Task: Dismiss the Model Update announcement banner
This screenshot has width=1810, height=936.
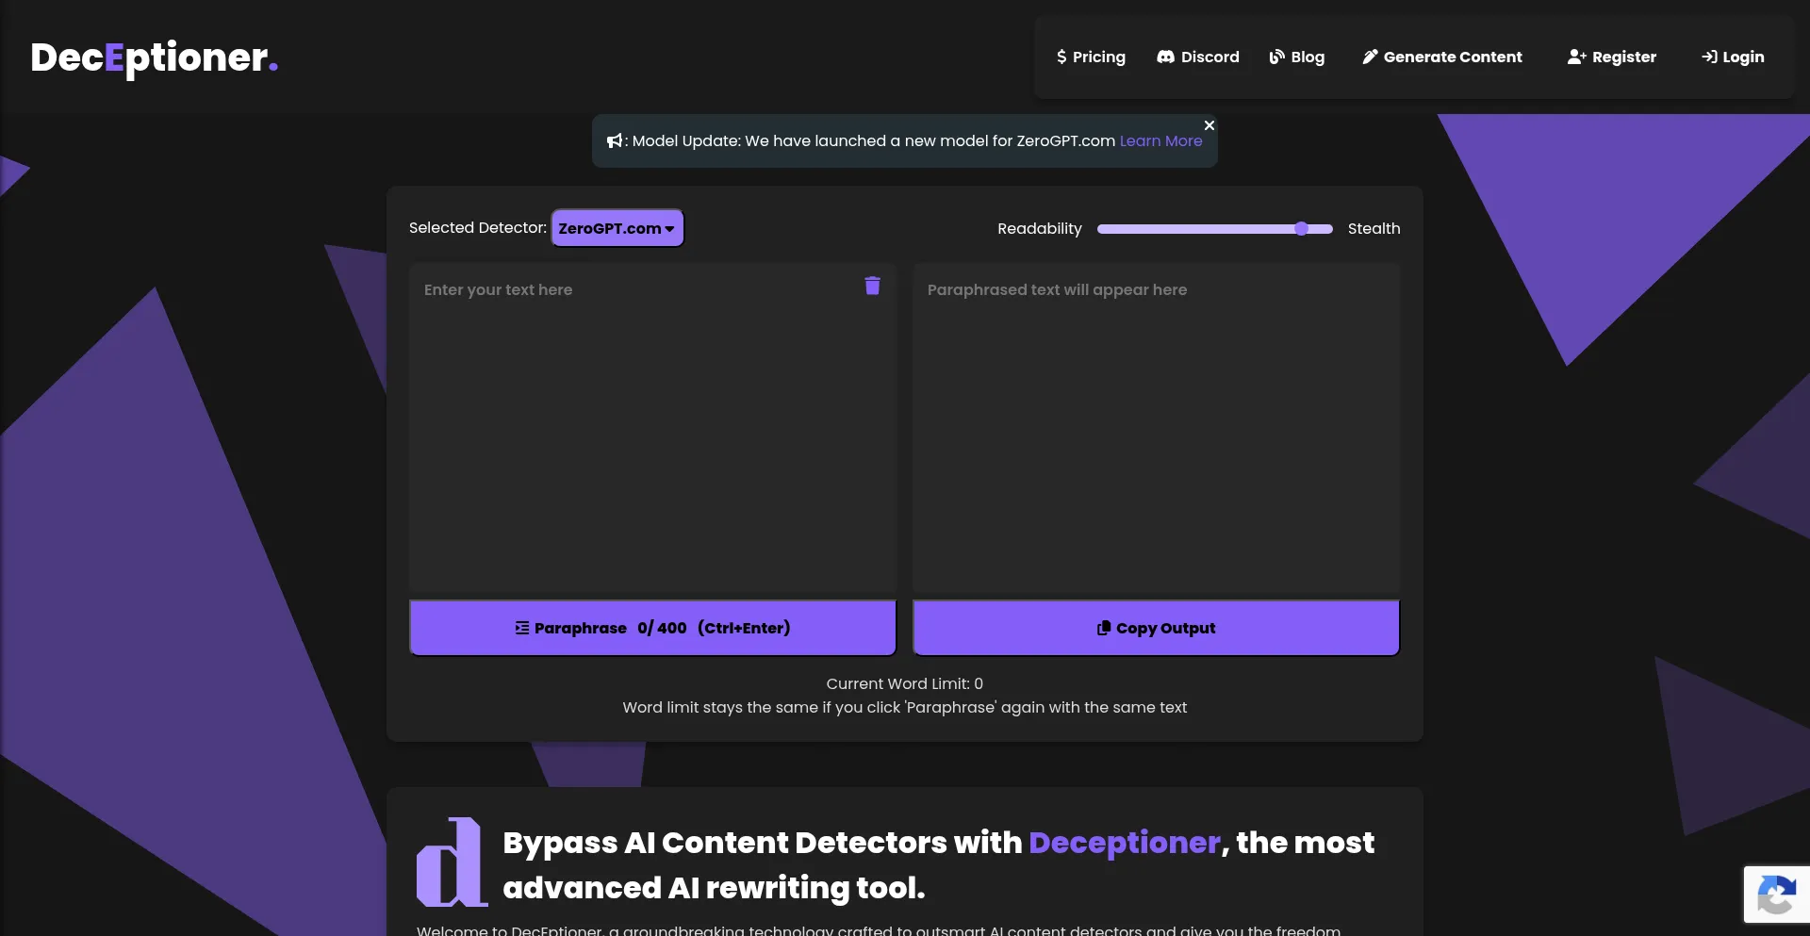Action: pyautogui.click(x=1209, y=125)
